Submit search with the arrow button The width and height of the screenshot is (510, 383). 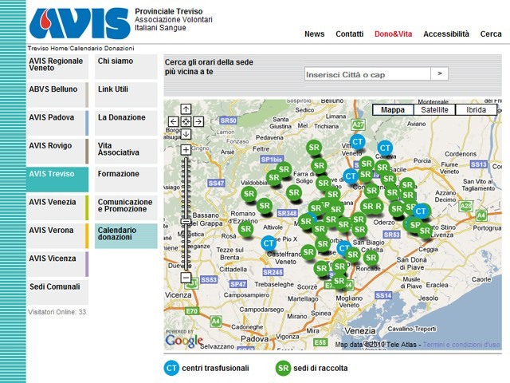coord(440,73)
